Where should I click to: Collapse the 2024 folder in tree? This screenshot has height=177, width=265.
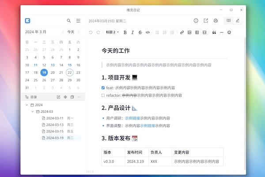point(26,105)
